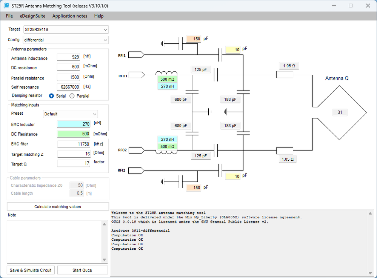Minimize the ST25R Antenna Matching Tool window
377x278 pixels.
click(334, 6)
